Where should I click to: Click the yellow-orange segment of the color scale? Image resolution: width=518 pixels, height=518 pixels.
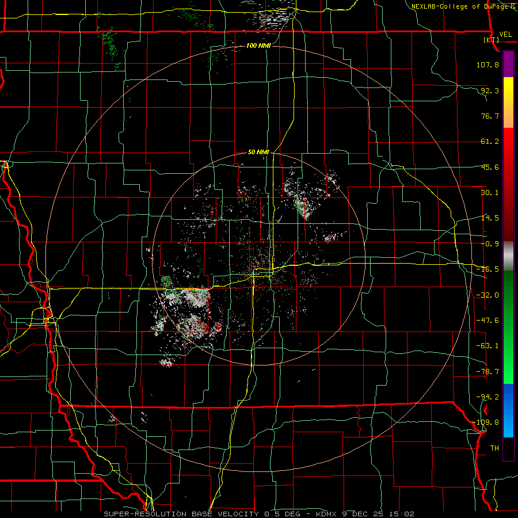click(x=508, y=102)
